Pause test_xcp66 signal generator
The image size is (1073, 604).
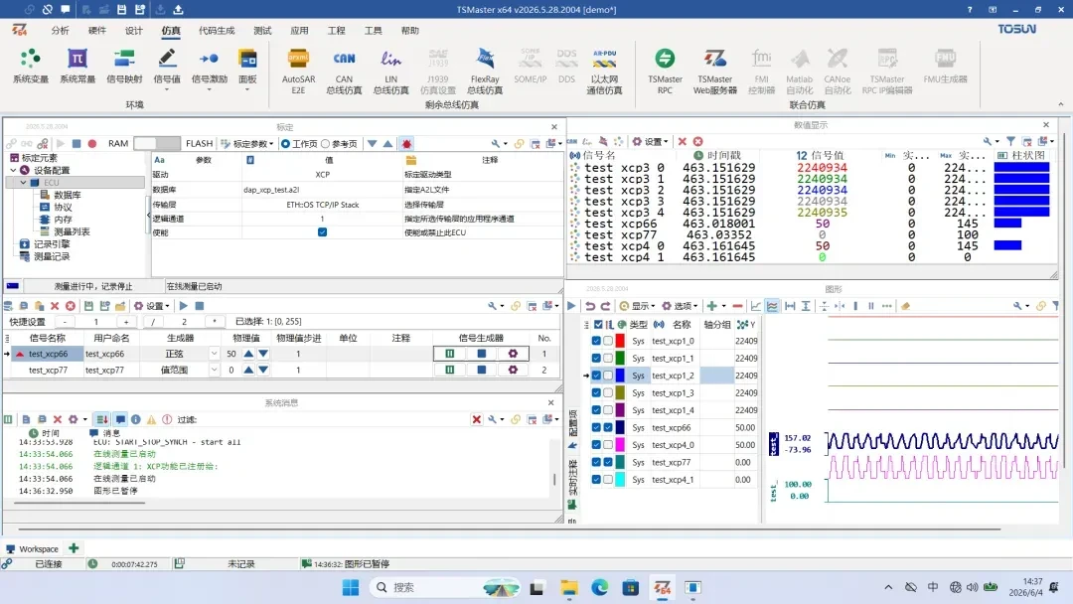pos(450,354)
